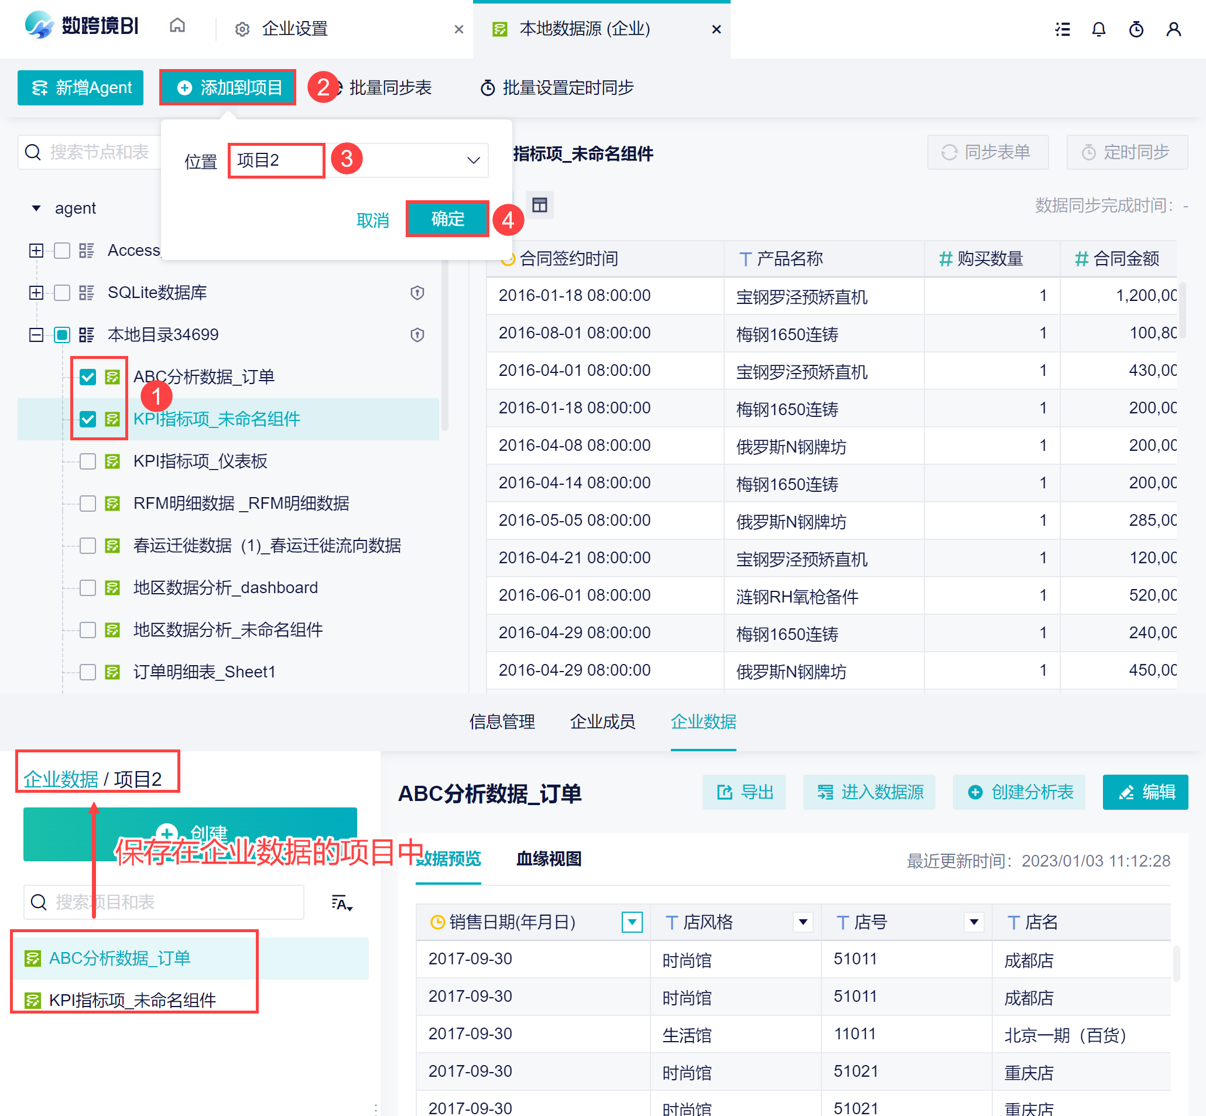Tick the 订单明细表_Sheet1 checkbox
The height and width of the screenshot is (1116, 1206).
88,672
